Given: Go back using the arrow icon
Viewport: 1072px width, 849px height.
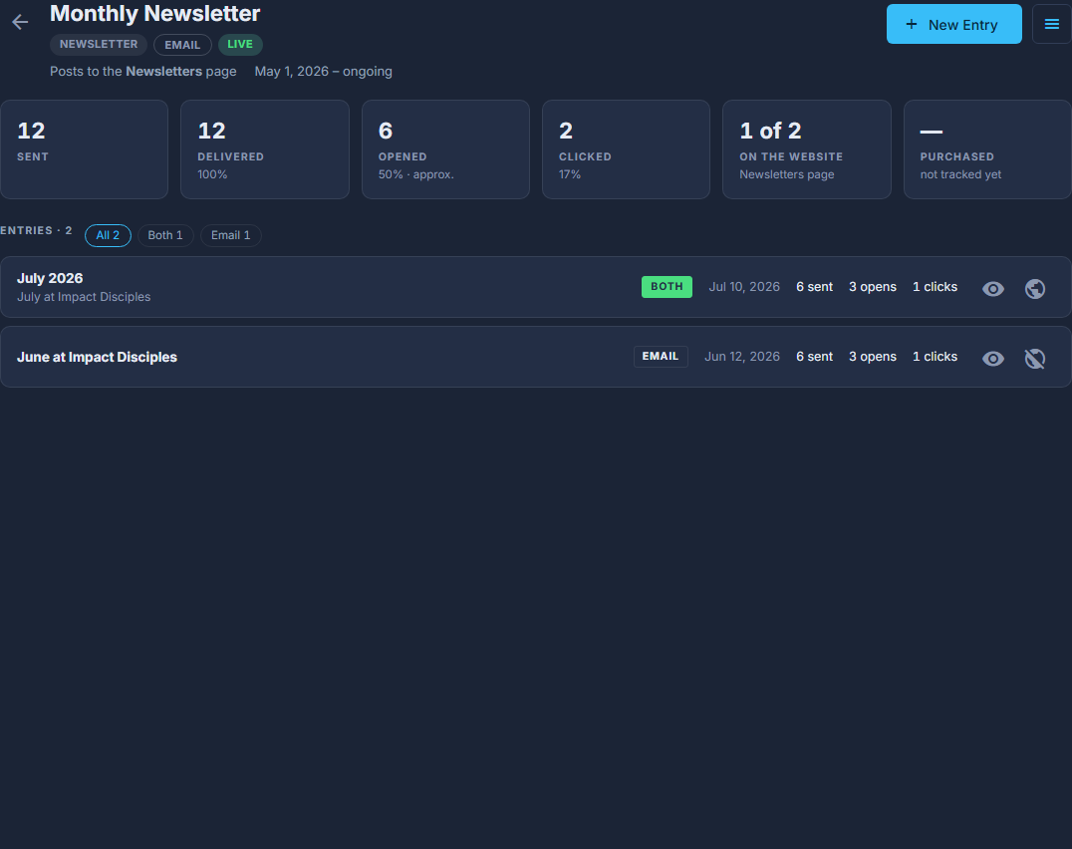Looking at the screenshot, I should pos(20,23).
